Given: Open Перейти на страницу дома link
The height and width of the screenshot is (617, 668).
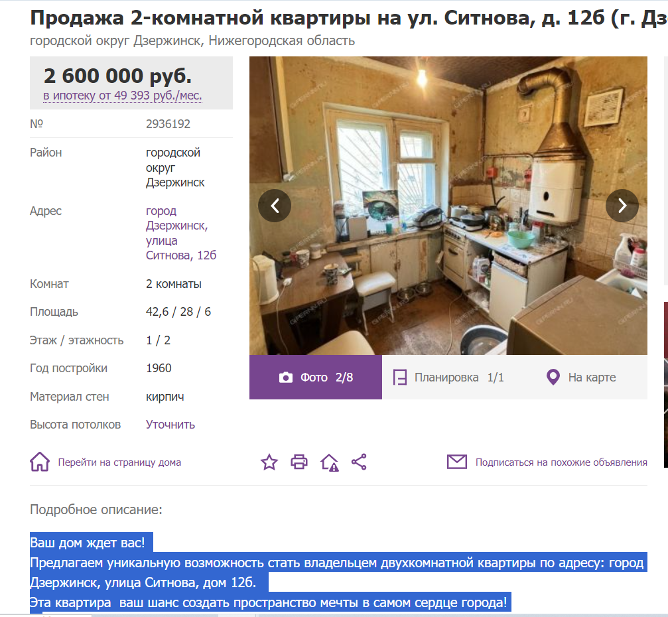Looking at the screenshot, I should click(x=119, y=462).
